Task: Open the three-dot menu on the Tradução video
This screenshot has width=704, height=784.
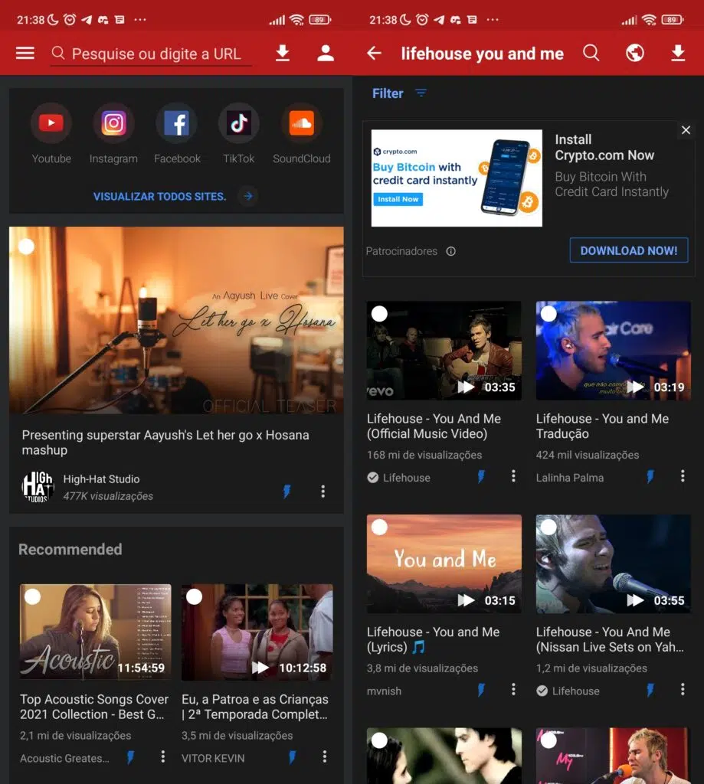Action: (x=683, y=475)
